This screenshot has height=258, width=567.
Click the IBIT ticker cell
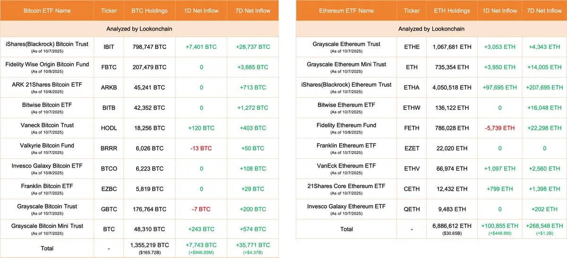coord(109,47)
